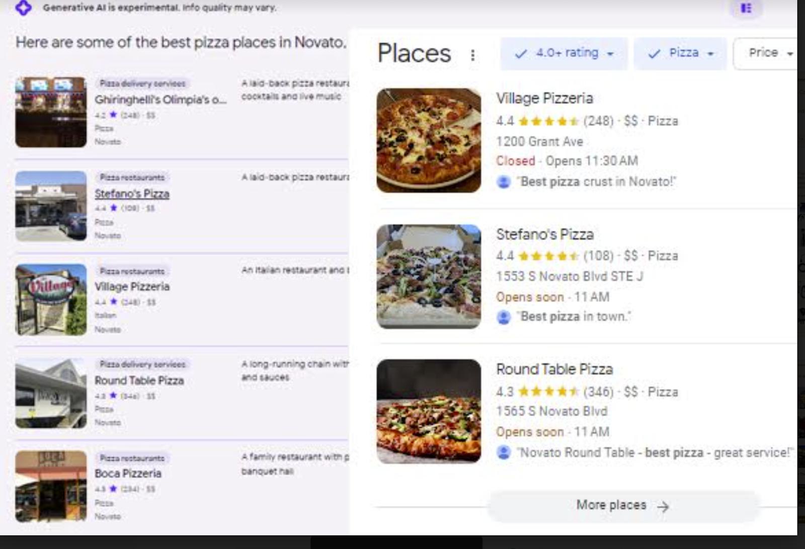Toggle the 4.0+ rating filter checkmark
This screenshot has height=549, width=805.
[521, 53]
